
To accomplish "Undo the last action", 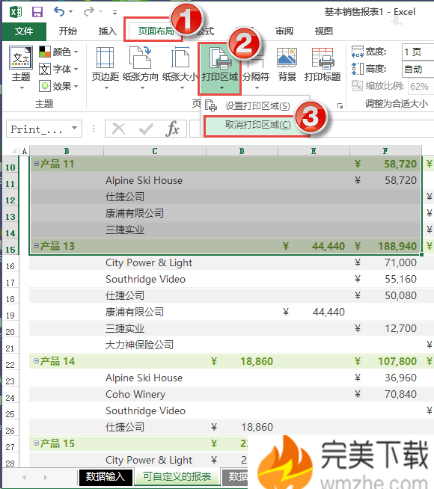I will pos(59,11).
